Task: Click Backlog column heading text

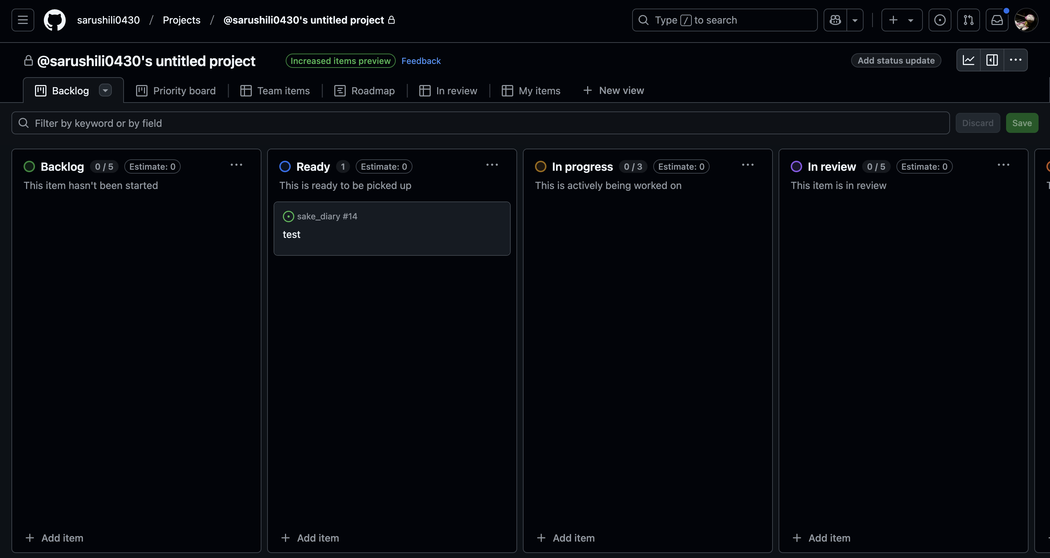Action: 62,167
